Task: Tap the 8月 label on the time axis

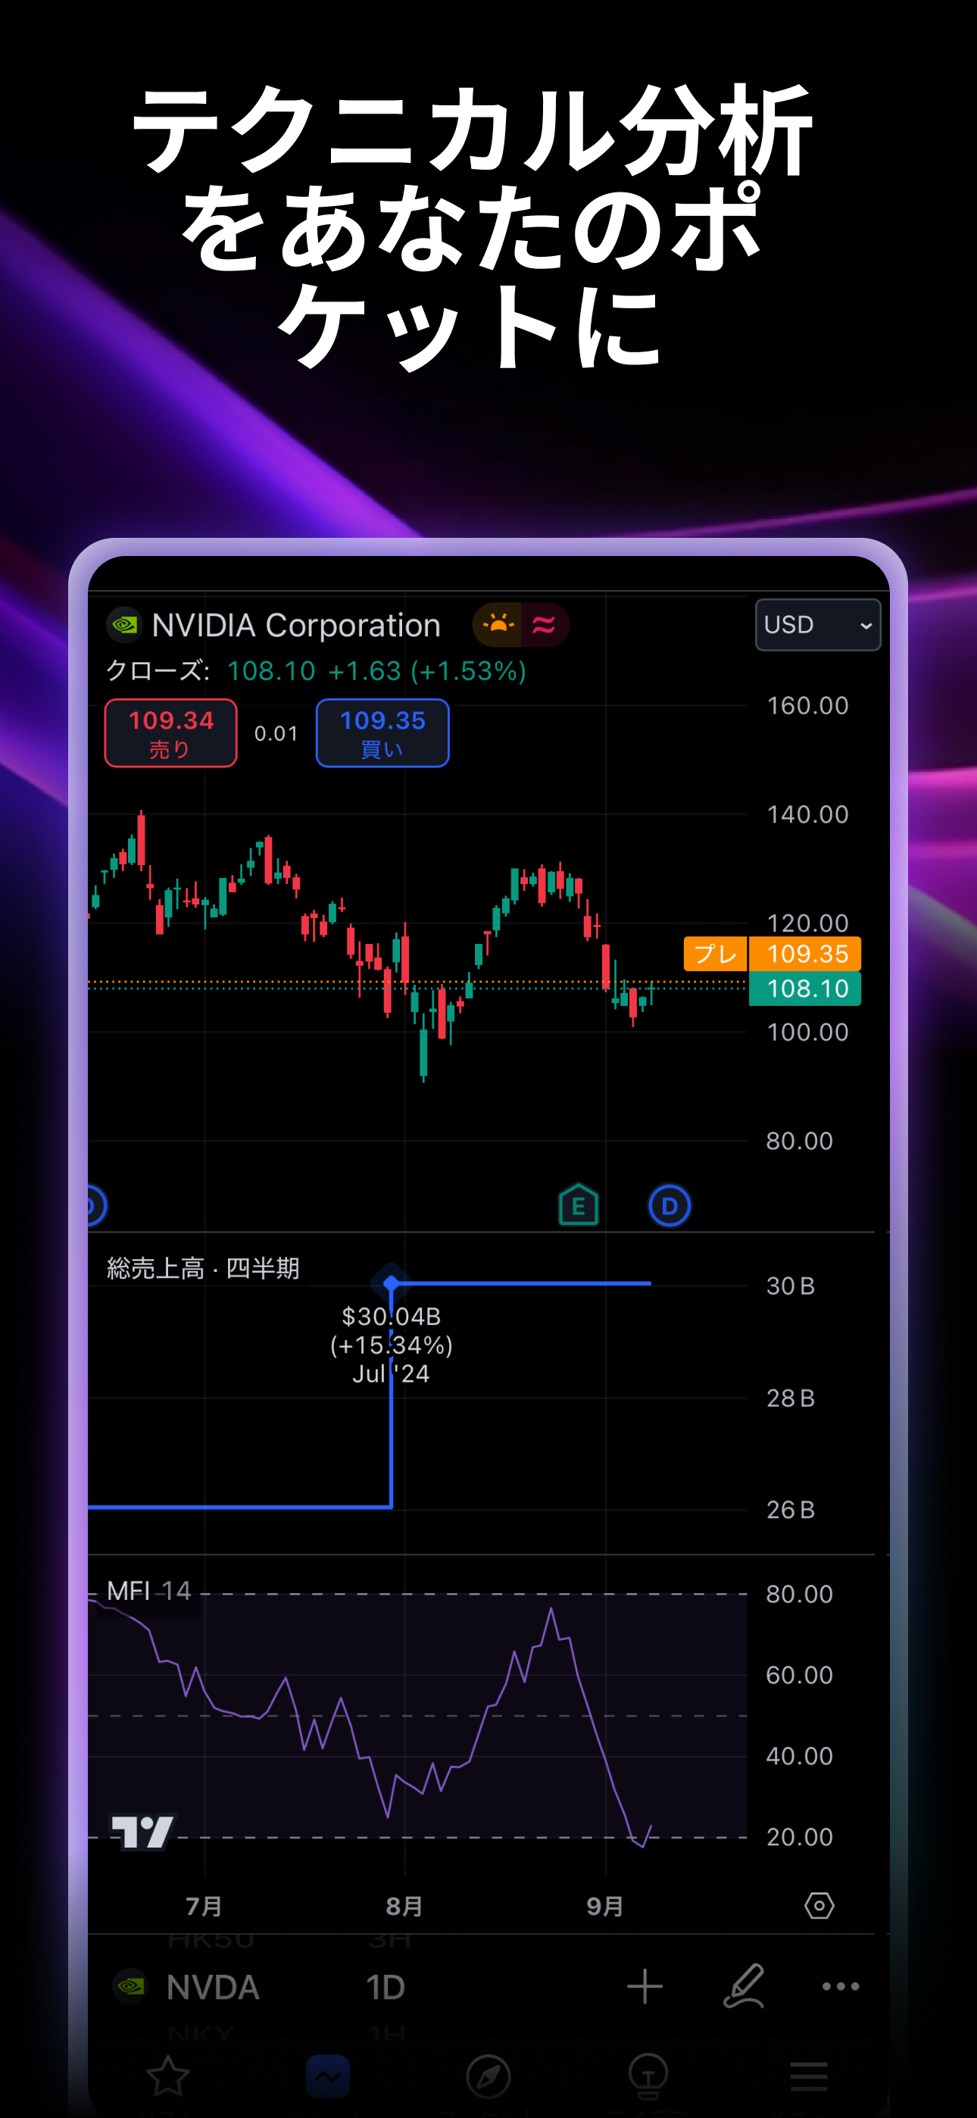Action: point(404,1906)
